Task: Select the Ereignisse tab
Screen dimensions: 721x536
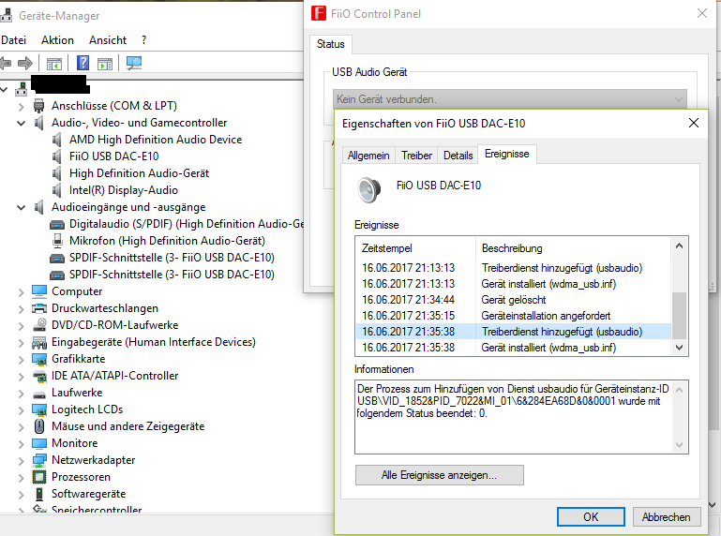Action: click(x=506, y=154)
